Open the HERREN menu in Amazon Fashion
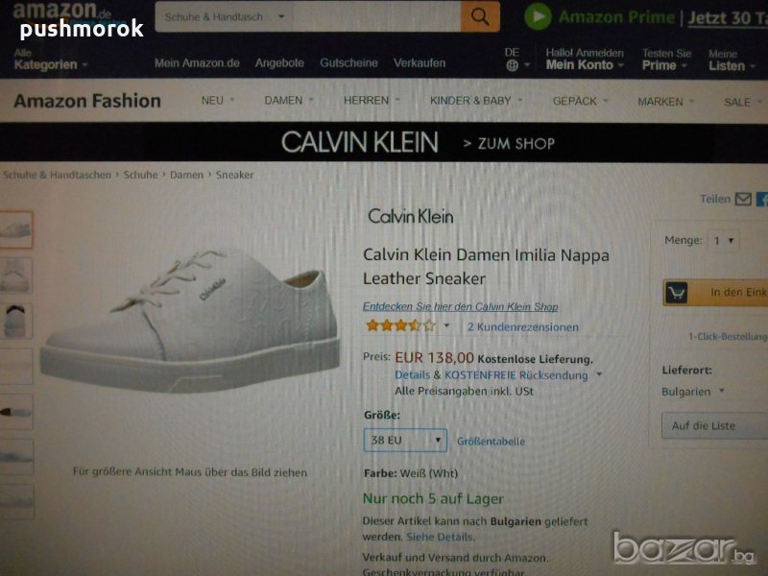 372,101
